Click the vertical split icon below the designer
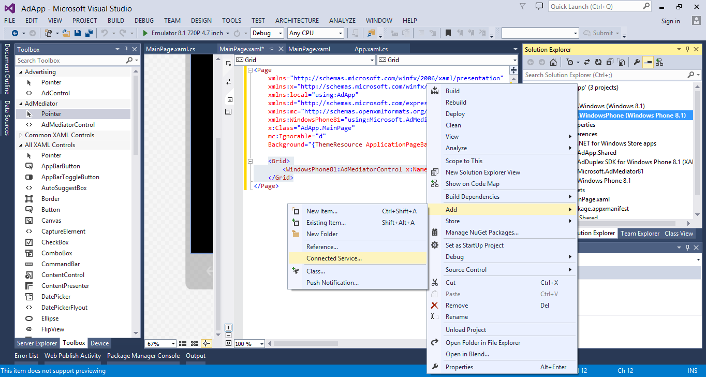706x377 pixels. point(228,327)
